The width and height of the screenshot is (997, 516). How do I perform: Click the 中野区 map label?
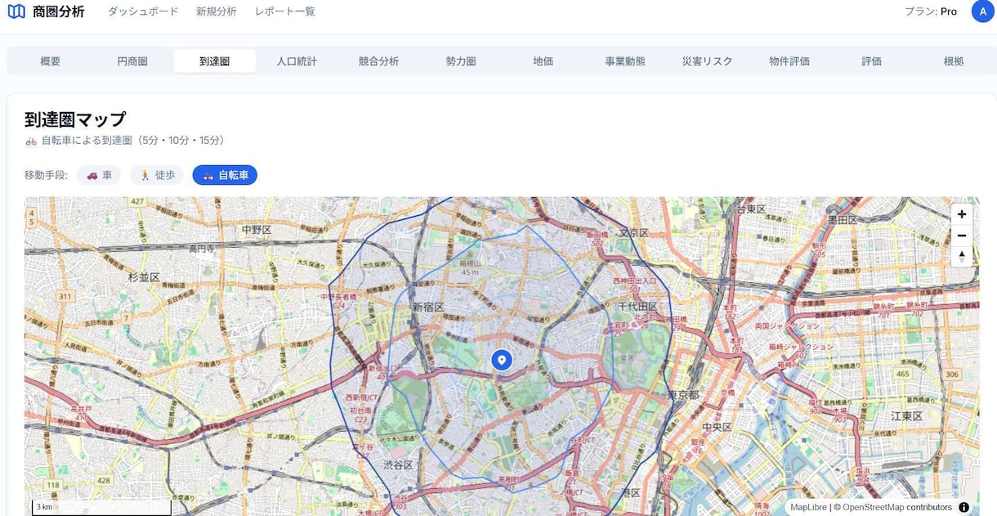(x=257, y=230)
